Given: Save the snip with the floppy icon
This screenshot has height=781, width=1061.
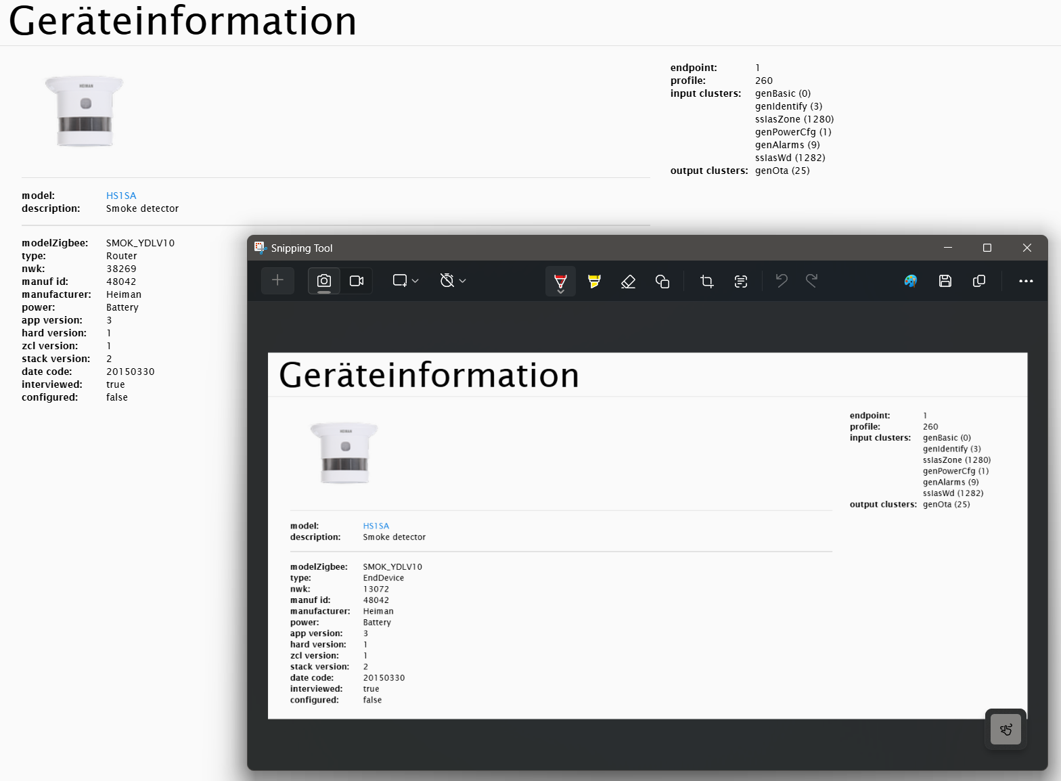Looking at the screenshot, I should tap(945, 281).
